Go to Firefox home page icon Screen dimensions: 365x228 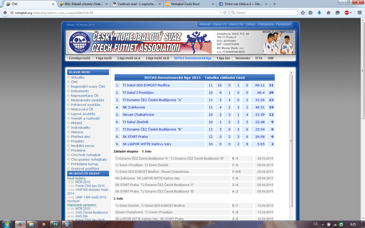click(x=328, y=13)
